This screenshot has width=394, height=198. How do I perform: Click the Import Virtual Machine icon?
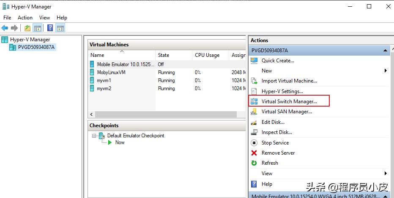point(254,81)
